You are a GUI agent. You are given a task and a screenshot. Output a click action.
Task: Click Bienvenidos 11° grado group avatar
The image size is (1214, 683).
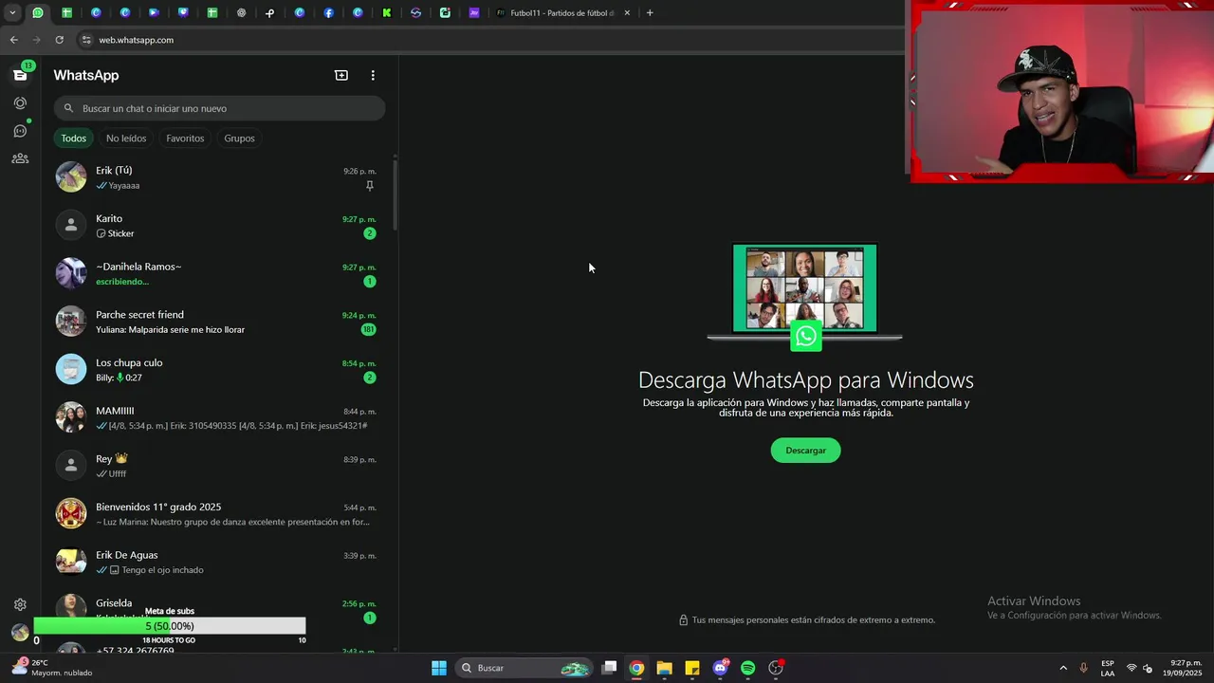tap(71, 513)
